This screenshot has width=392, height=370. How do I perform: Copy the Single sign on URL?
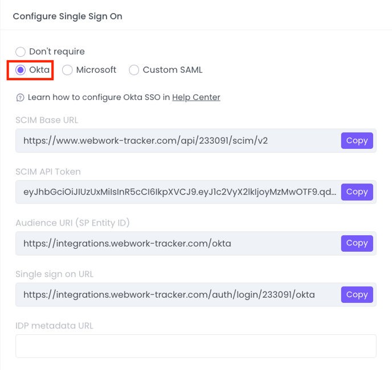(357, 295)
